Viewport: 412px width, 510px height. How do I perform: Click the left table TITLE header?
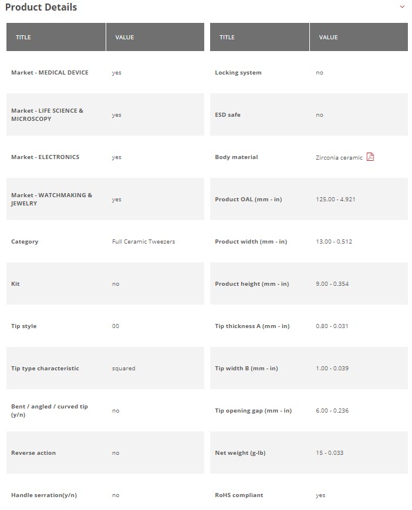click(x=23, y=37)
